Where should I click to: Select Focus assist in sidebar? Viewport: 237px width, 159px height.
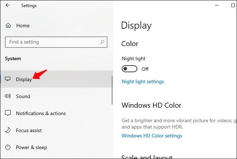coord(57,130)
